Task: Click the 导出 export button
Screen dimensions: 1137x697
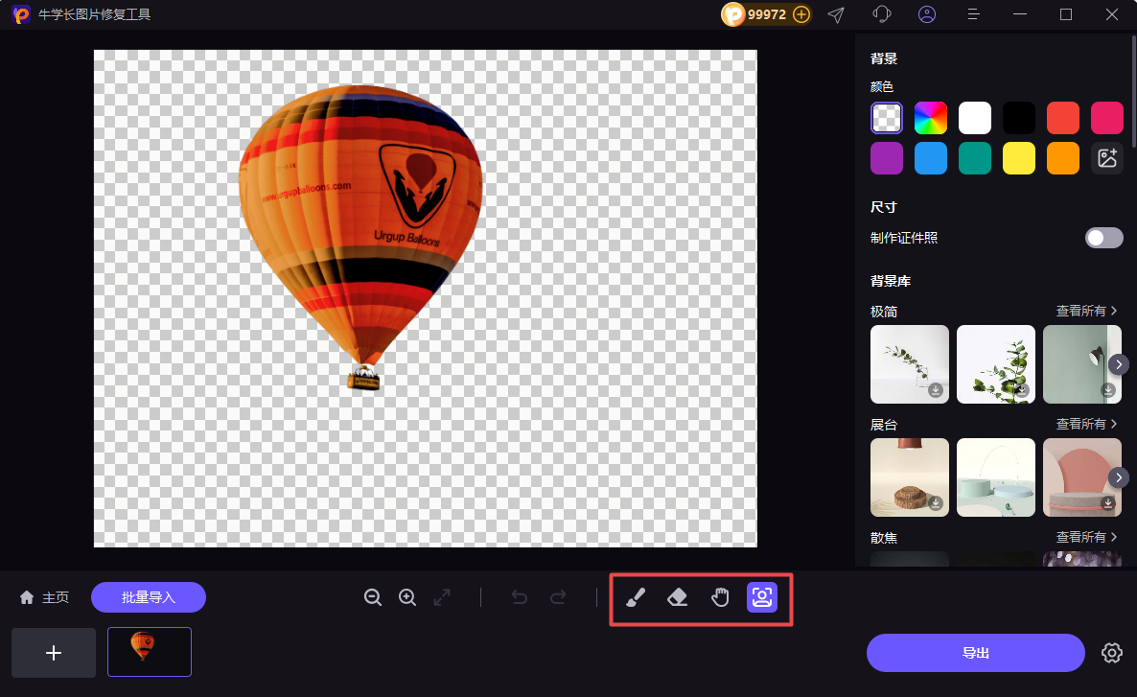Action: pyautogui.click(x=975, y=653)
